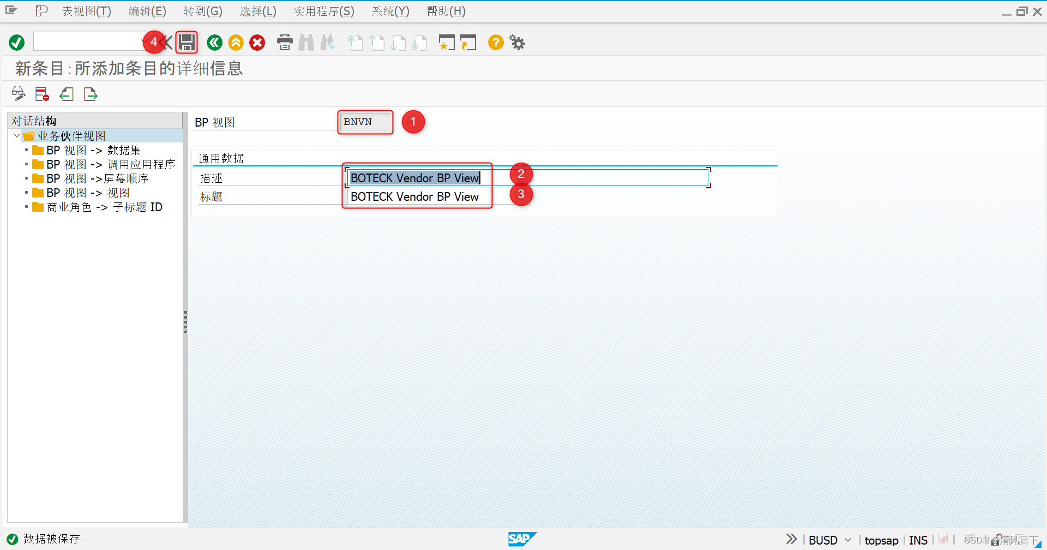Click the Previous Page icon
Image resolution: width=1047 pixels, height=550 pixels.
[377, 43]
